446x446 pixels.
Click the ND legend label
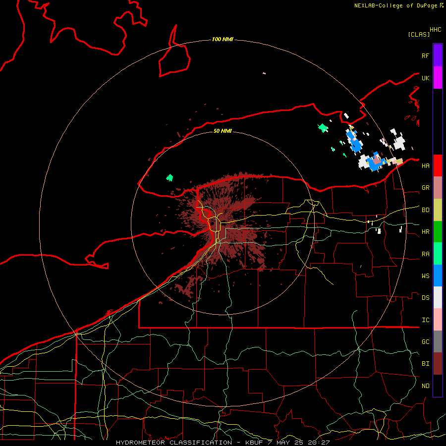click(x=425, y=386)
